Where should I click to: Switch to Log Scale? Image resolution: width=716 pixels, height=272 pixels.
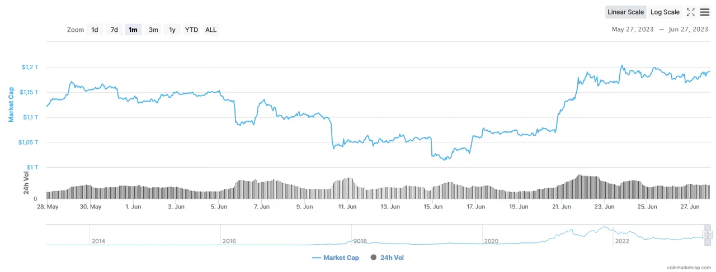(665, 12)
